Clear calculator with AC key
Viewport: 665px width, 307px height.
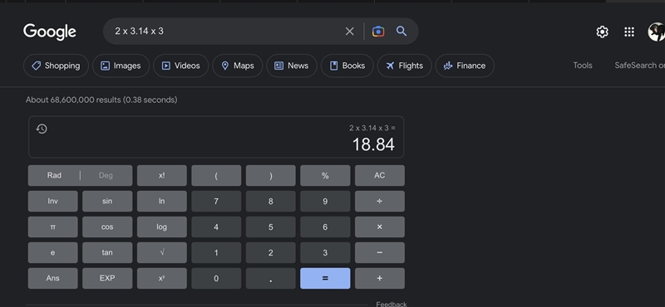(x=380, y=175)
